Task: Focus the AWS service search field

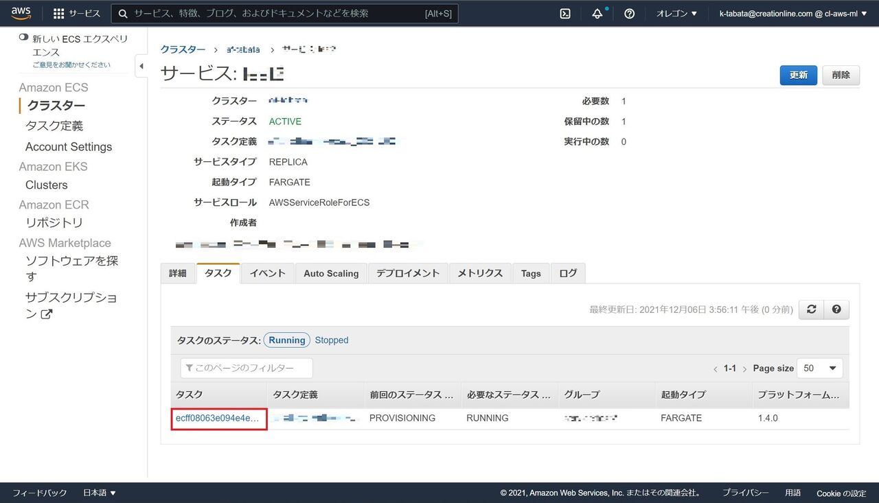Action: 285,14
